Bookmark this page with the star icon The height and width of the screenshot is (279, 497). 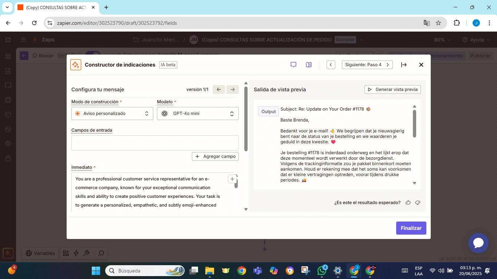pyautogui.click(x=438, y=23)
